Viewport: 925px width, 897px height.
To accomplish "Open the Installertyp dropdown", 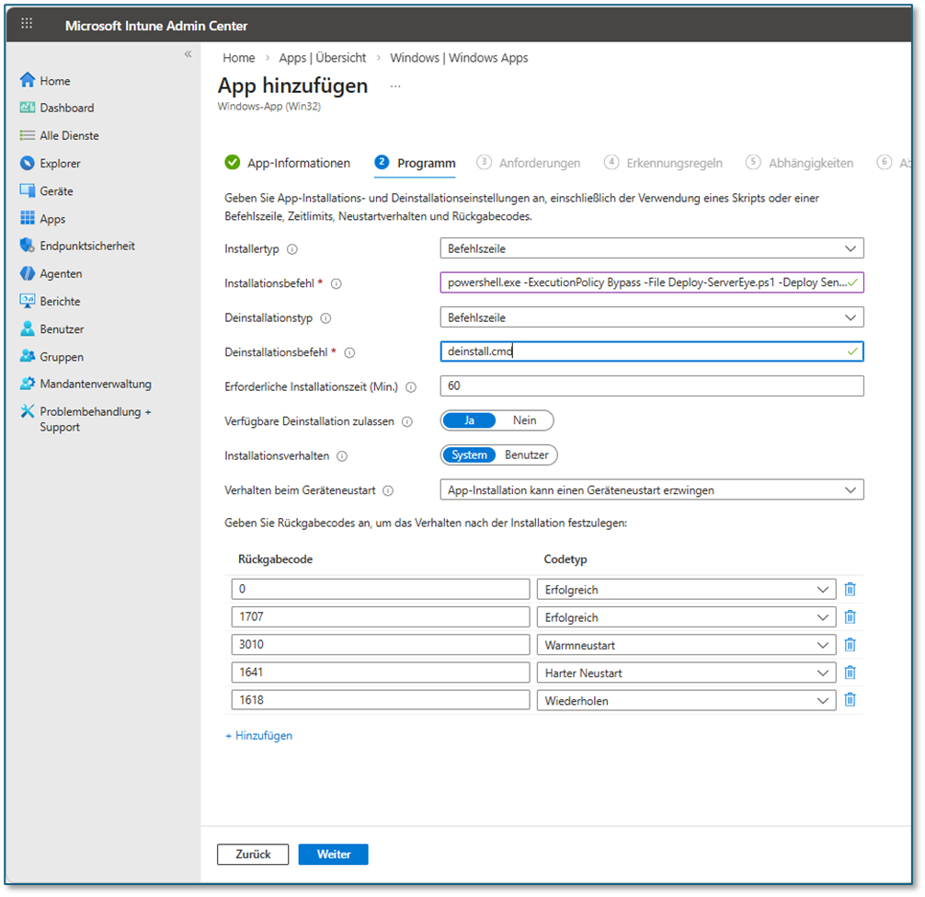I will pos(652,248).
